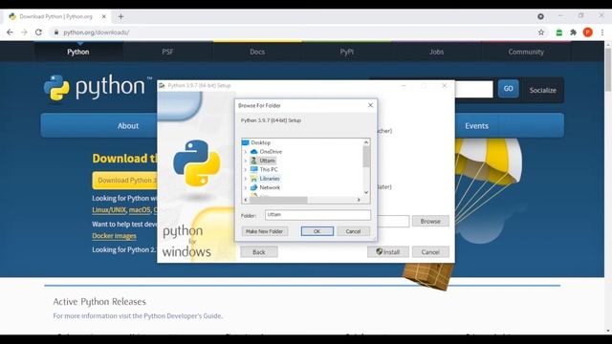Open the green extension icon in toolbar

pyautogui.click(x=558, y=32)
